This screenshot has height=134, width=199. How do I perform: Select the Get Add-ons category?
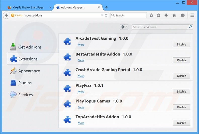coord(30,47)
